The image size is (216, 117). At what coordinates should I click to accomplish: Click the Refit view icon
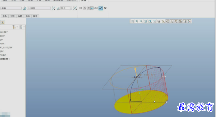click(133, 21)
